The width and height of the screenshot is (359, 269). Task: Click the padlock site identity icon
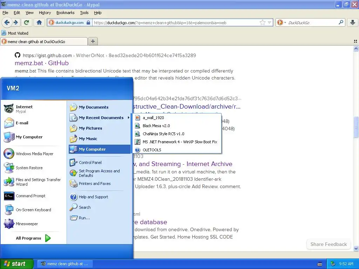[88, 22]
